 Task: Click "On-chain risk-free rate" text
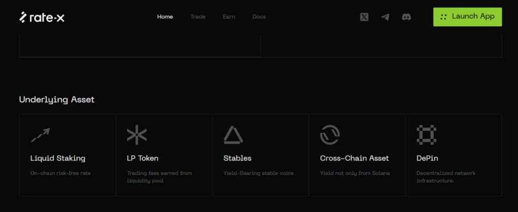[x=61, y=173]
